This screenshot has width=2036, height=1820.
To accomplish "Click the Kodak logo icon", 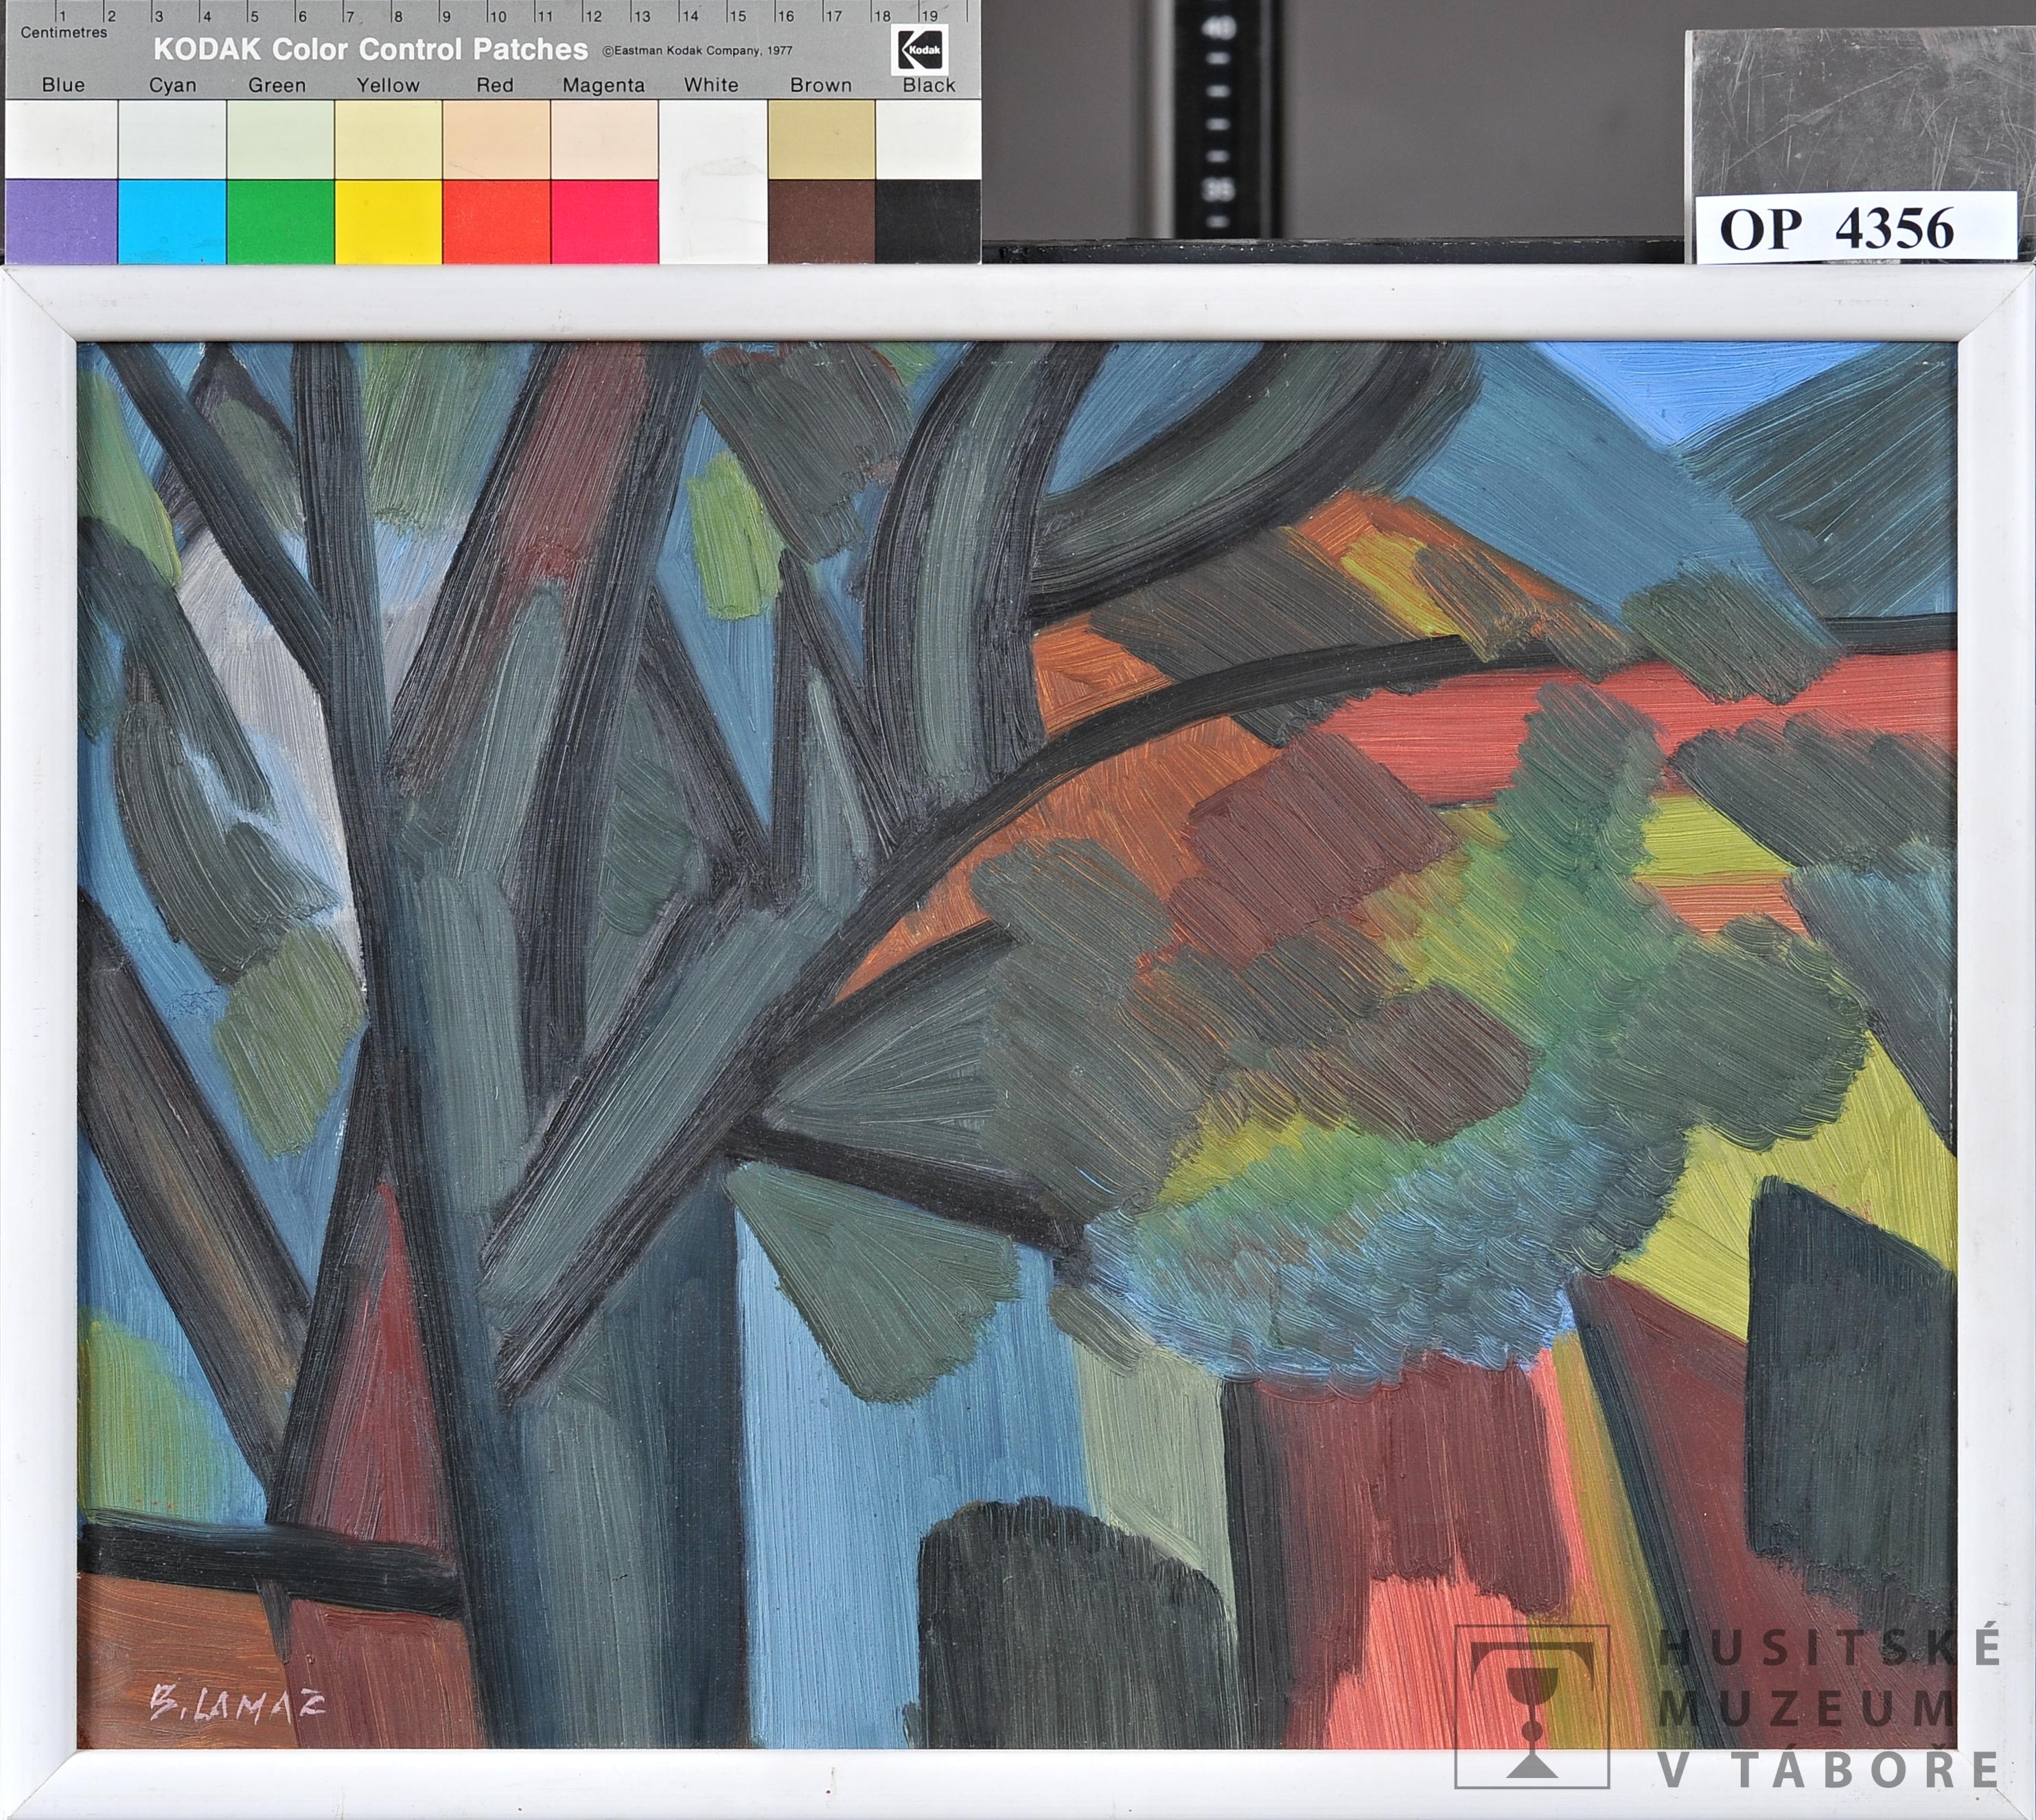I will coord(920,49).
